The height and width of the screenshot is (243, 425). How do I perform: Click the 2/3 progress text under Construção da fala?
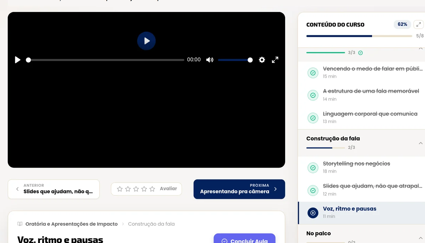click(x=352, y=147)
